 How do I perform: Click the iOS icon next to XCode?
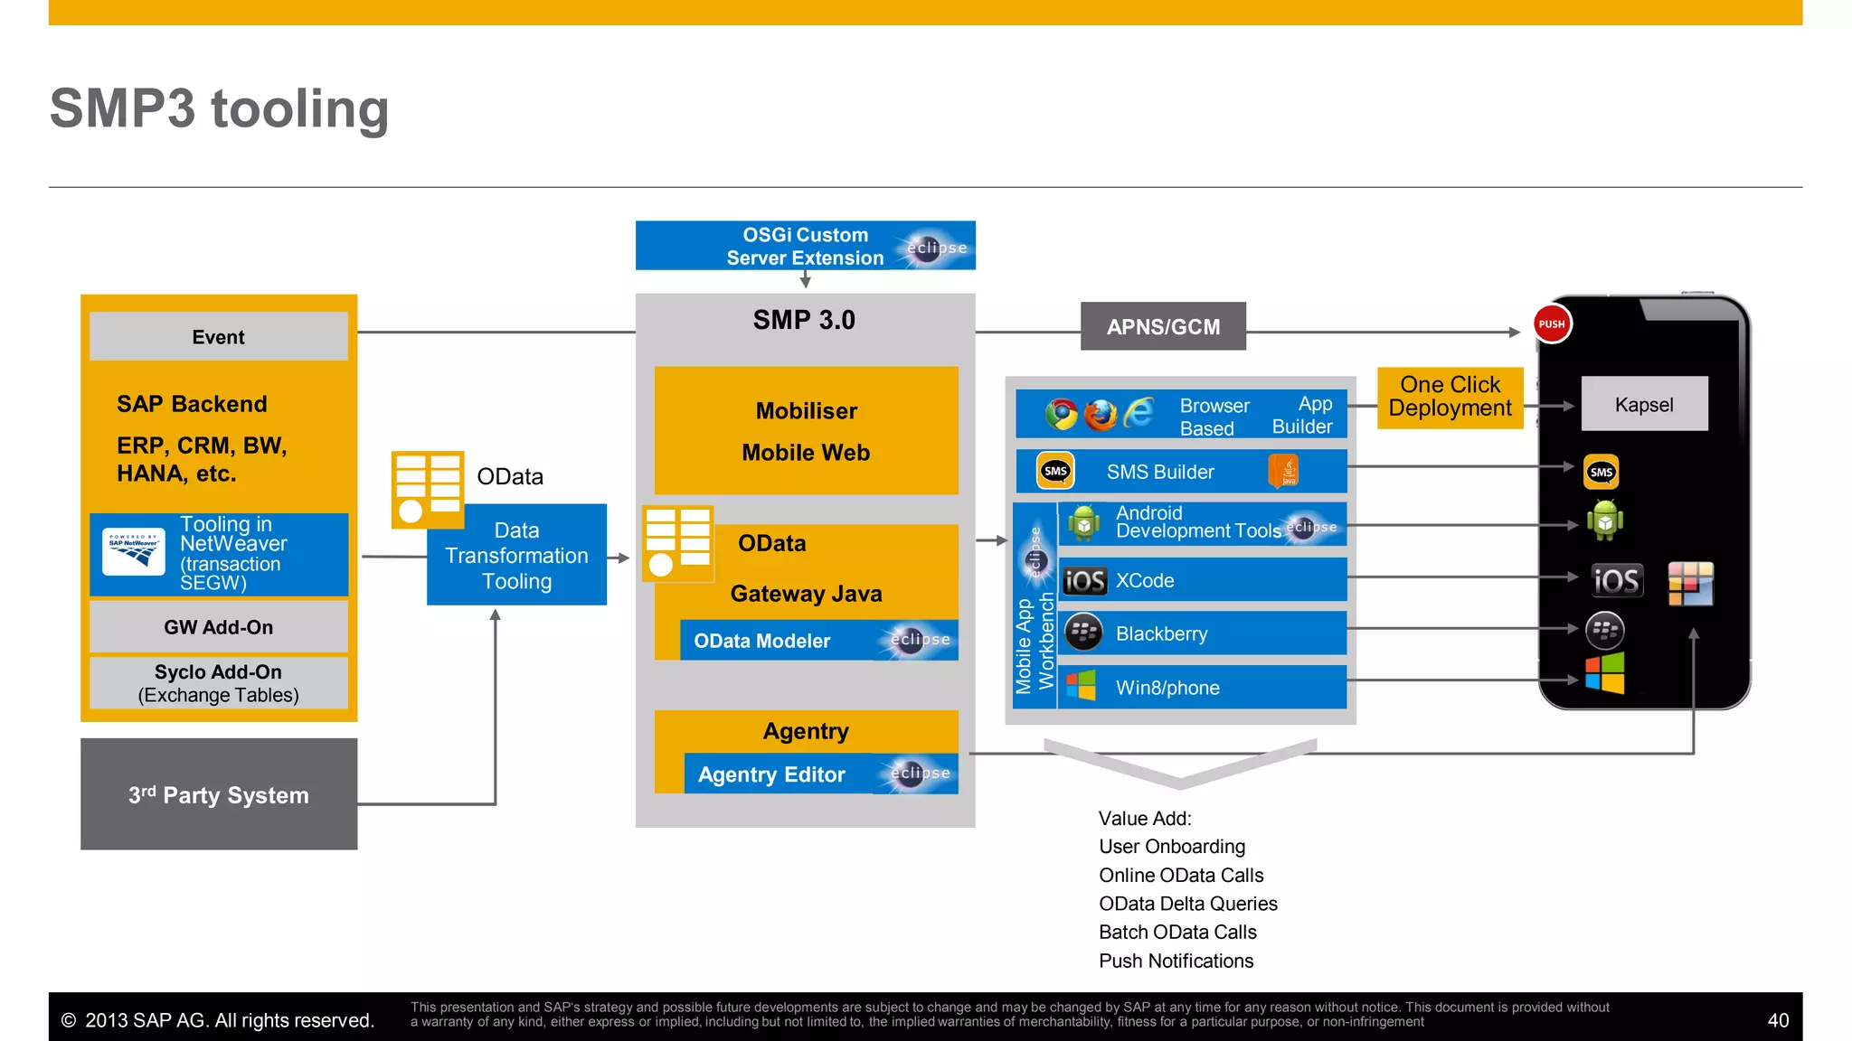1084,581
